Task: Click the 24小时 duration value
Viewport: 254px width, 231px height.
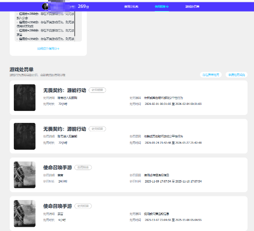Action: tap(63, 181)
